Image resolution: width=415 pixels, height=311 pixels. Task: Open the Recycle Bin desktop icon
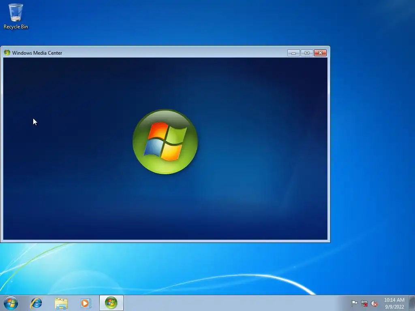[x=16, y=16]
